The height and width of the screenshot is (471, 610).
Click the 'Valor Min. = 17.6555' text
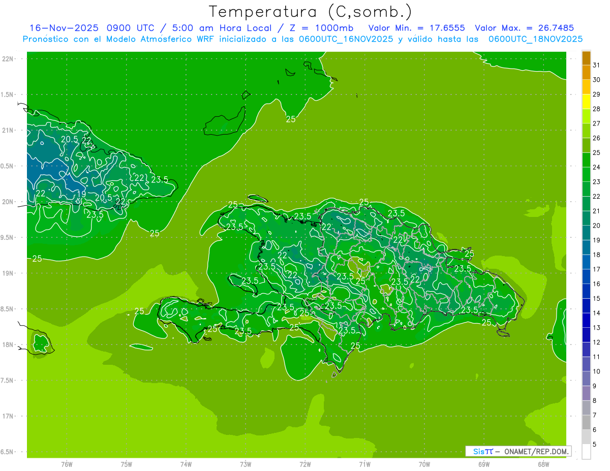tap(416, 28)
